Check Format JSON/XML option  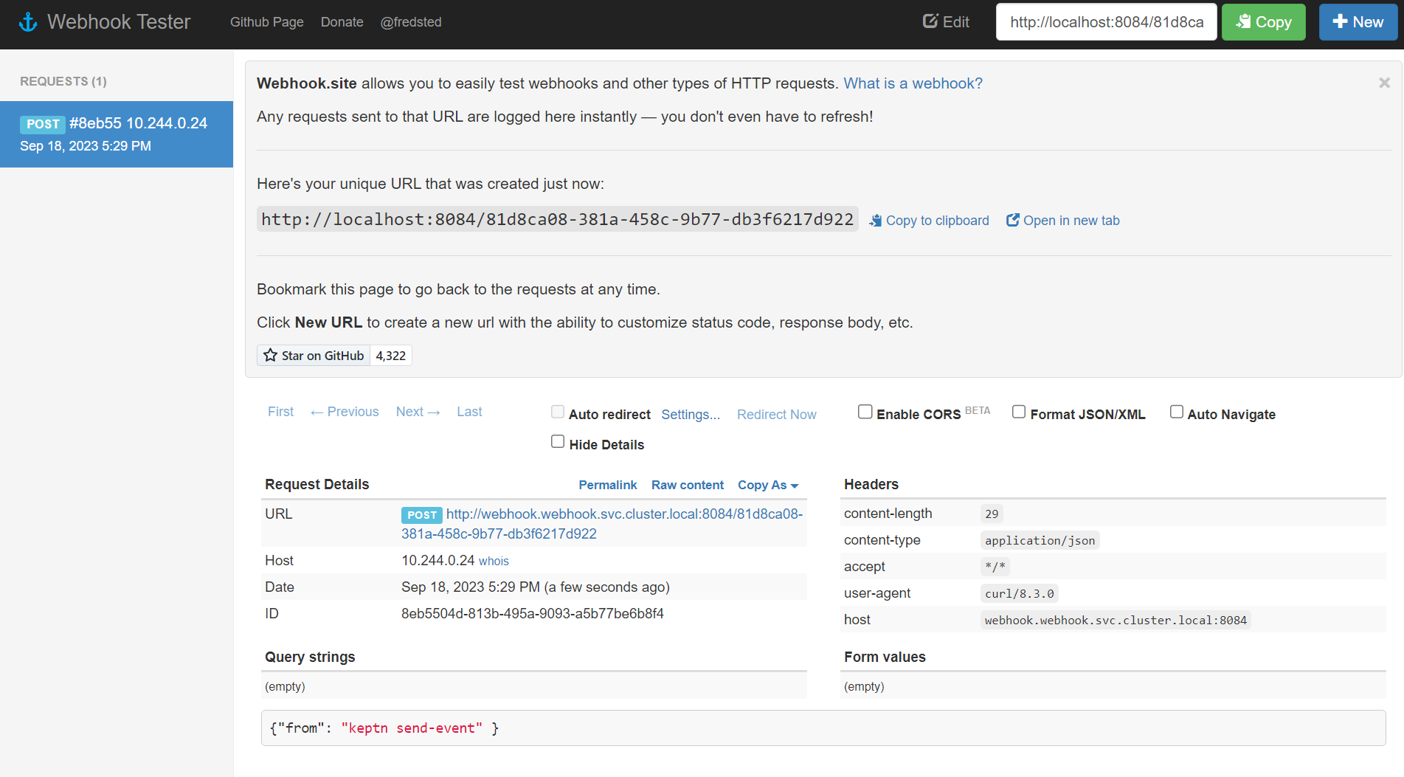1019,411
